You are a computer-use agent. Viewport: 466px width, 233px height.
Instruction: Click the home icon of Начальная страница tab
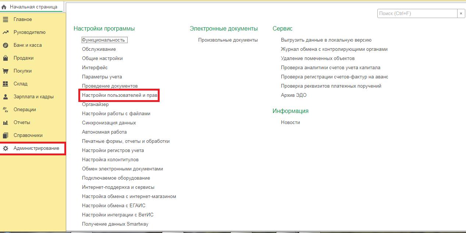(4, 7)
